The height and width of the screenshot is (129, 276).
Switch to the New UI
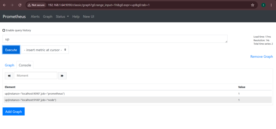(x=88, y=16)
